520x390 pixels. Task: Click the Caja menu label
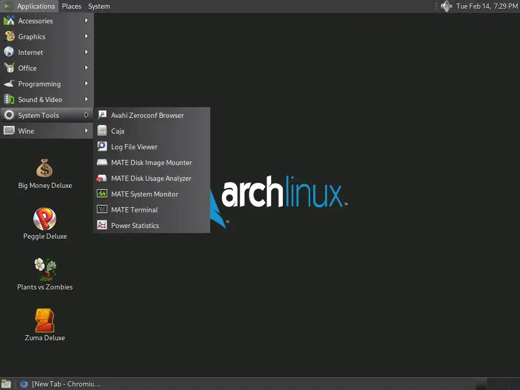pos(118,132)
